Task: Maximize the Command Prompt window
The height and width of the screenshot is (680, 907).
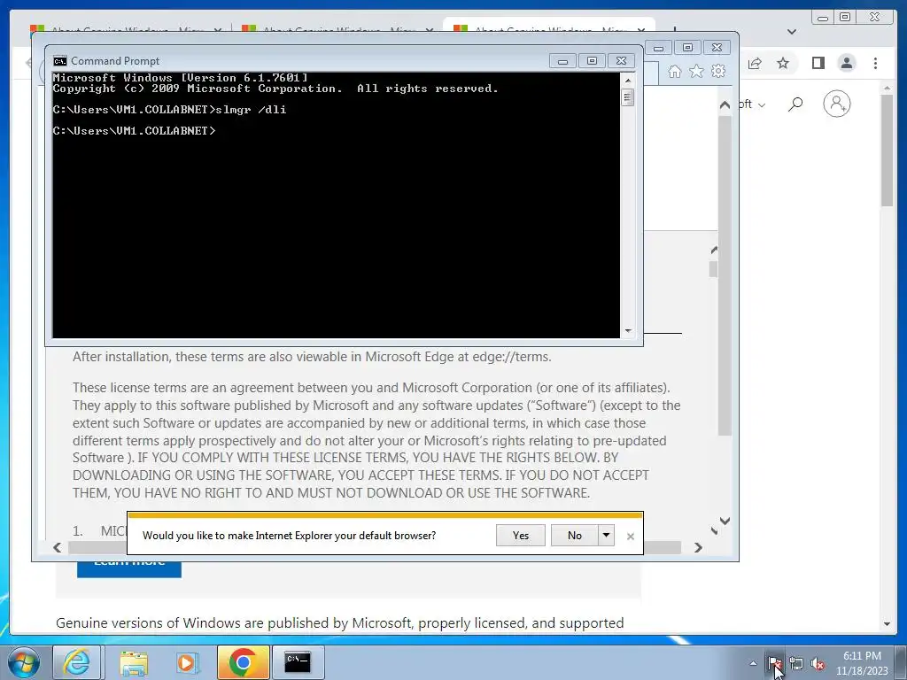Action: coord(592,61)
